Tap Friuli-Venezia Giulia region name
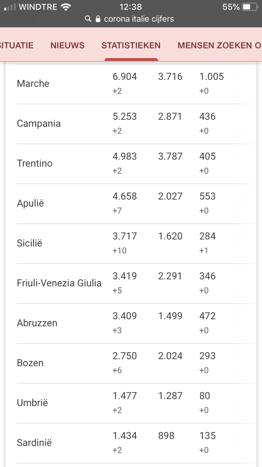 [59, 283]
